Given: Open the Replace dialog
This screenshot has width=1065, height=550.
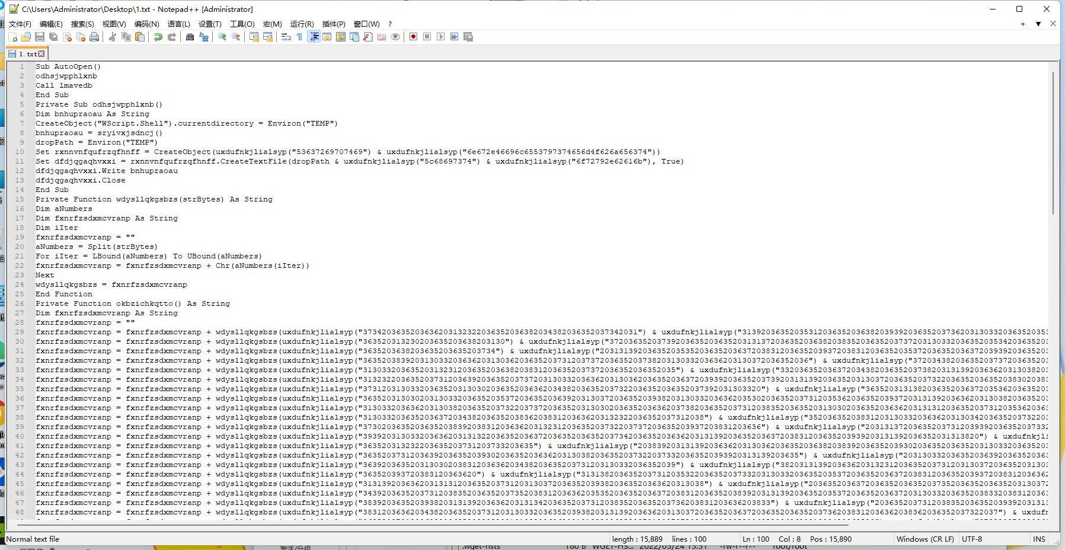Looking at the screenshot, I should tap(204, 37).
